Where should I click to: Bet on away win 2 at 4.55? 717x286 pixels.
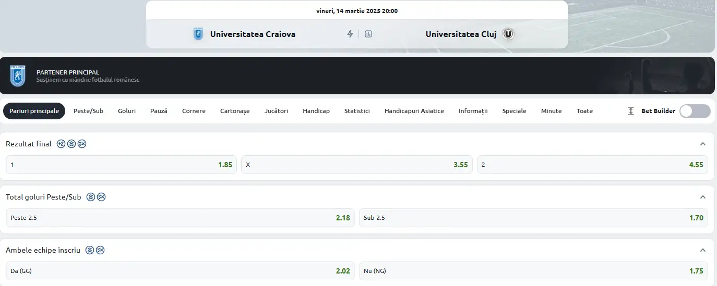(x=592, y=165)
